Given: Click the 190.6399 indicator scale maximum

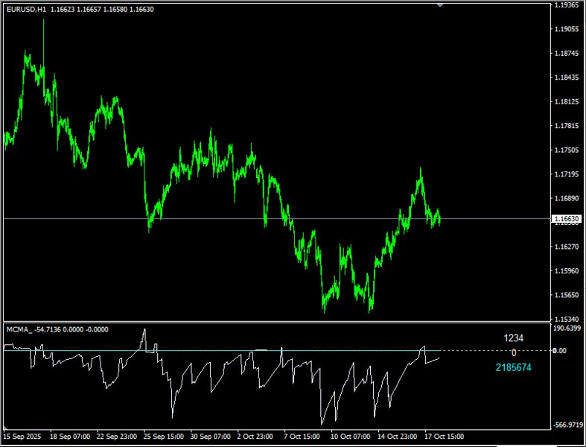Looking at the screenshot, I should [x=567, y=328].
